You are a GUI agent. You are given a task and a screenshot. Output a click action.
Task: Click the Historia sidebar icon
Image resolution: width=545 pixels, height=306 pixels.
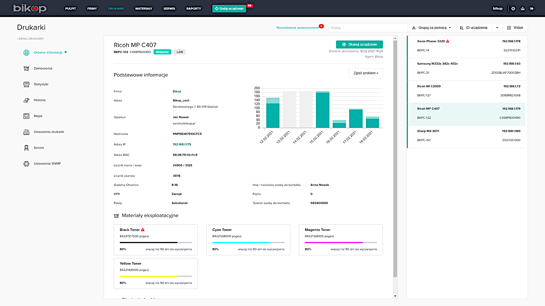point(26,100)
